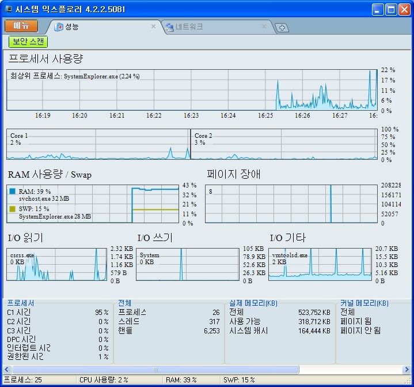Click the yellow SWP legend swatch
Image resolution: width=414 pixels, height=387 pixels.
coord(13,209)
